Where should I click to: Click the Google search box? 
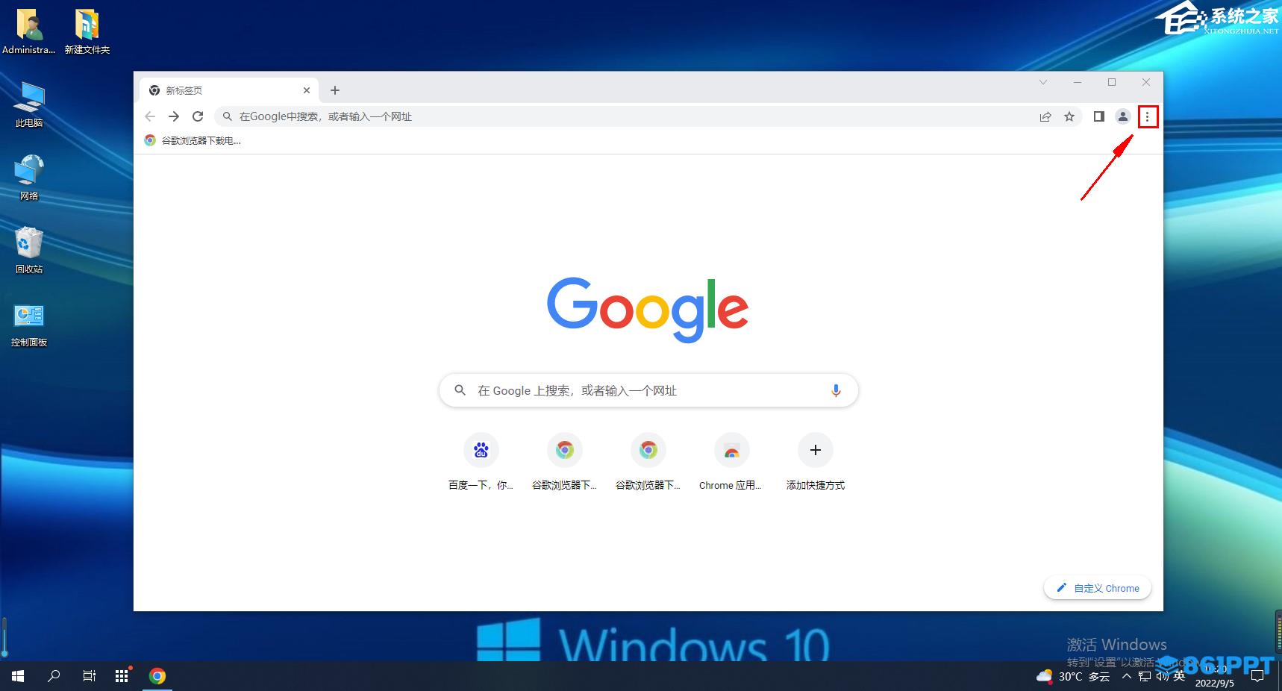pyautogui.click(x=648, y=390)
